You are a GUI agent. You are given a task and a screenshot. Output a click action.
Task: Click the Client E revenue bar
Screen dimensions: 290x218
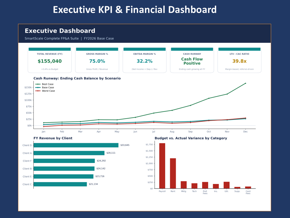tap(63, 176)
